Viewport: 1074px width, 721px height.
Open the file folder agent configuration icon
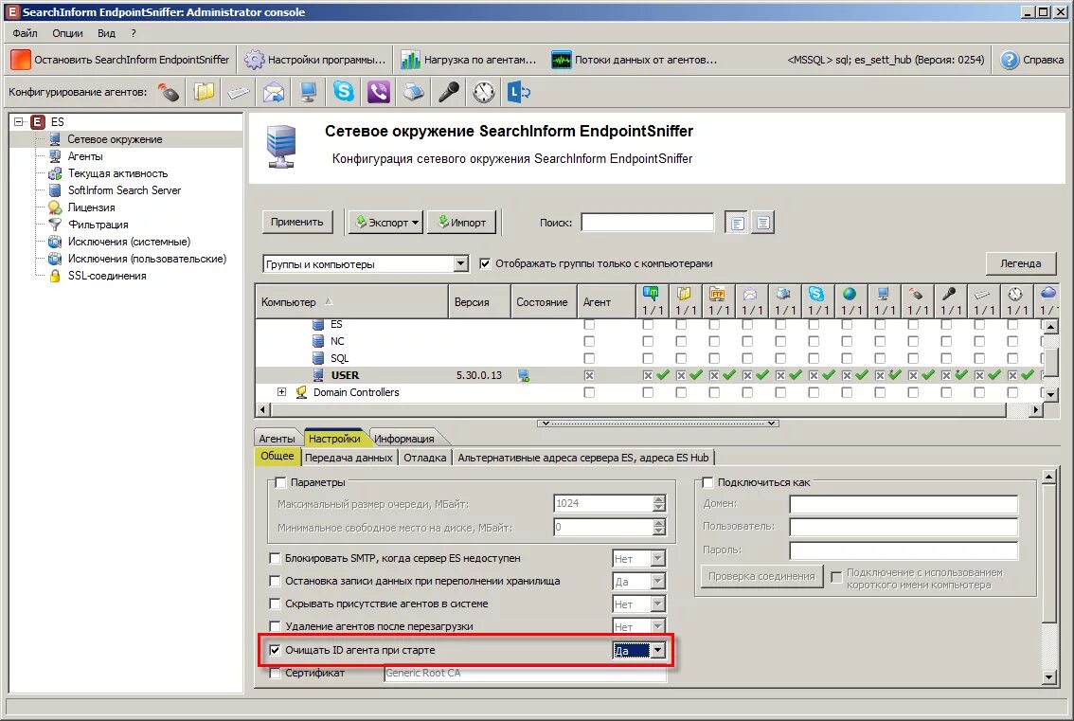pos(204,92)
